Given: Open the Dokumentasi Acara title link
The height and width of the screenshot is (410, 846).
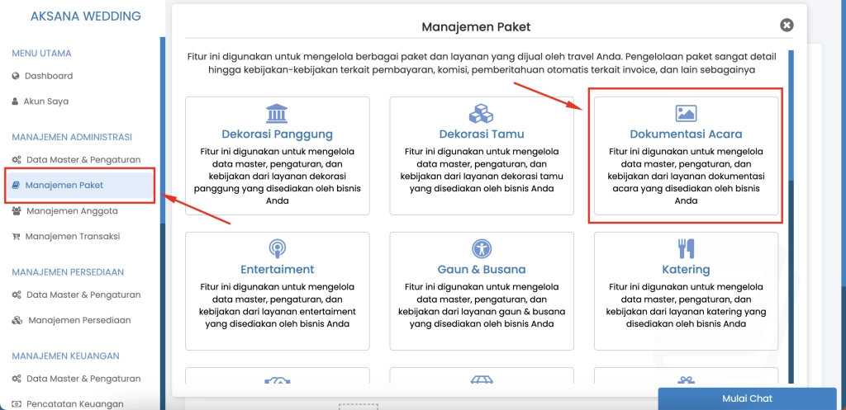Looking at the screenshot, I should coord(686,134).
